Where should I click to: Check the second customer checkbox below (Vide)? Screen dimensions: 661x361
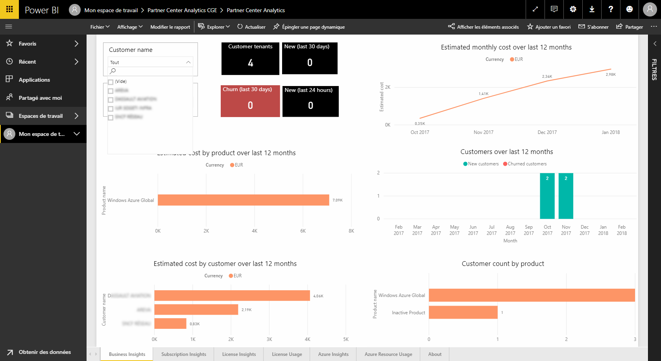111,91
